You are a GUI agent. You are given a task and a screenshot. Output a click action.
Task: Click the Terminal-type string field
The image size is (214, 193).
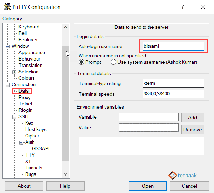click(x=173, y=83)
